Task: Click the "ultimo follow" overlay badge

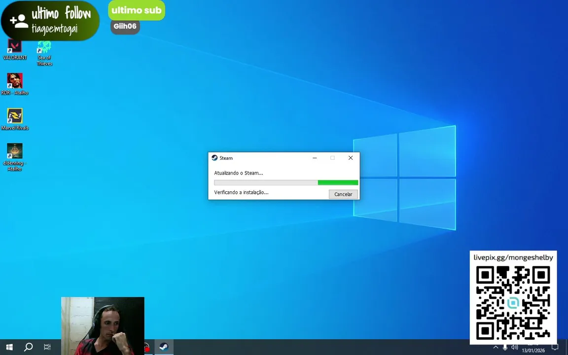Action: point(50,20)
